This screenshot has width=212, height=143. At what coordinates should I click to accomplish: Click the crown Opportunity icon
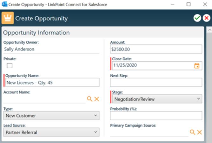(8, 18)
